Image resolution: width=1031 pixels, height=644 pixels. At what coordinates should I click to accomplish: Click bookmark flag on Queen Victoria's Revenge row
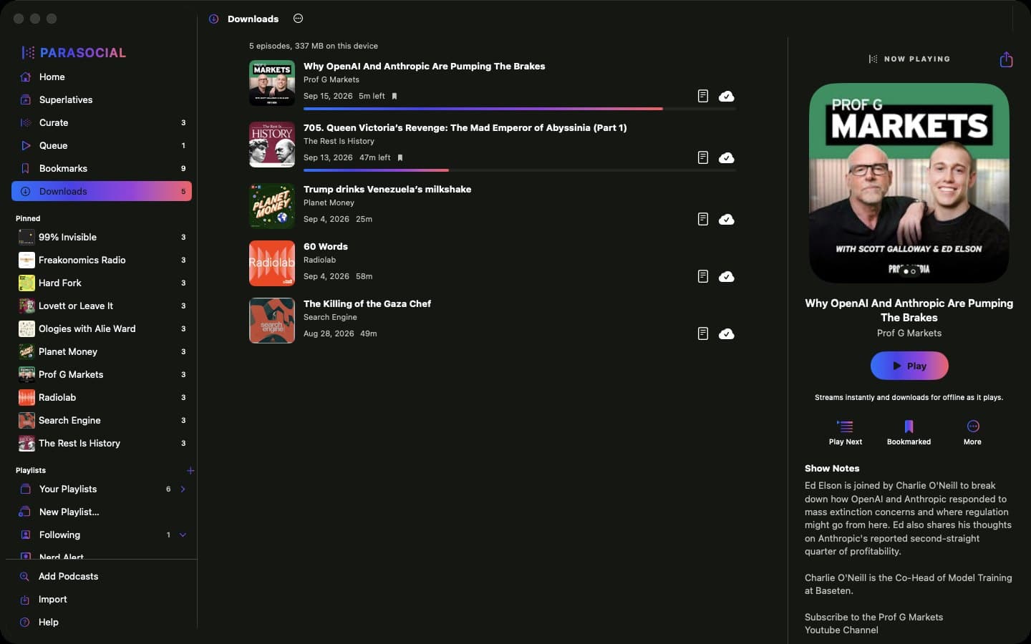coord(400,157)
